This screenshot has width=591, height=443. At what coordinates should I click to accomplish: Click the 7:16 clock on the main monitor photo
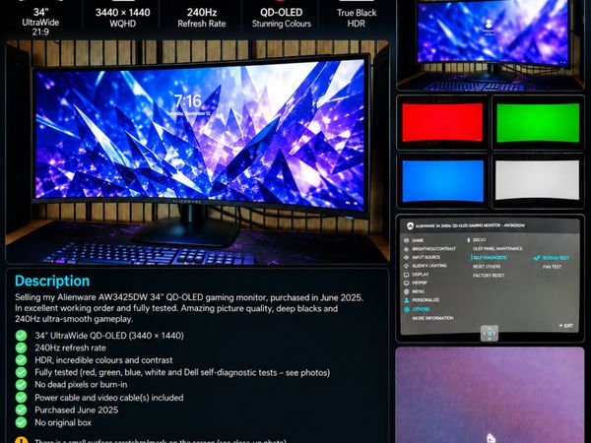(x=188, y=101)
